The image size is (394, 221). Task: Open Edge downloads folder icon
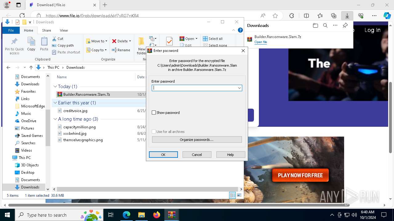click(315, 25)
